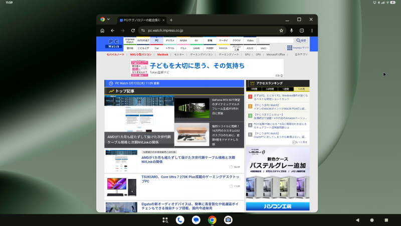Screen dimensions: 401x226
Task: Select the 1週間 ranking tab
Action: coord(286,89)
